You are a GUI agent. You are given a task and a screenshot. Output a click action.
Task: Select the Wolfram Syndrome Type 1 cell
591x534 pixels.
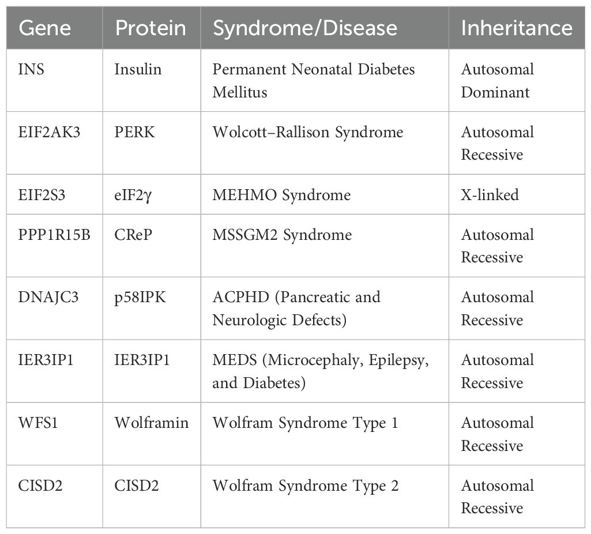pos(305,423)
